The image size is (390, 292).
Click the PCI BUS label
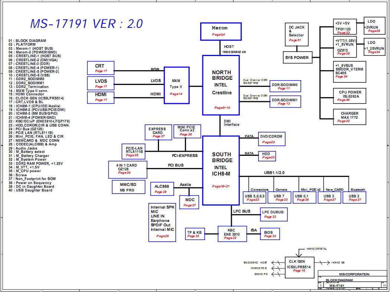tap(176, 165)
